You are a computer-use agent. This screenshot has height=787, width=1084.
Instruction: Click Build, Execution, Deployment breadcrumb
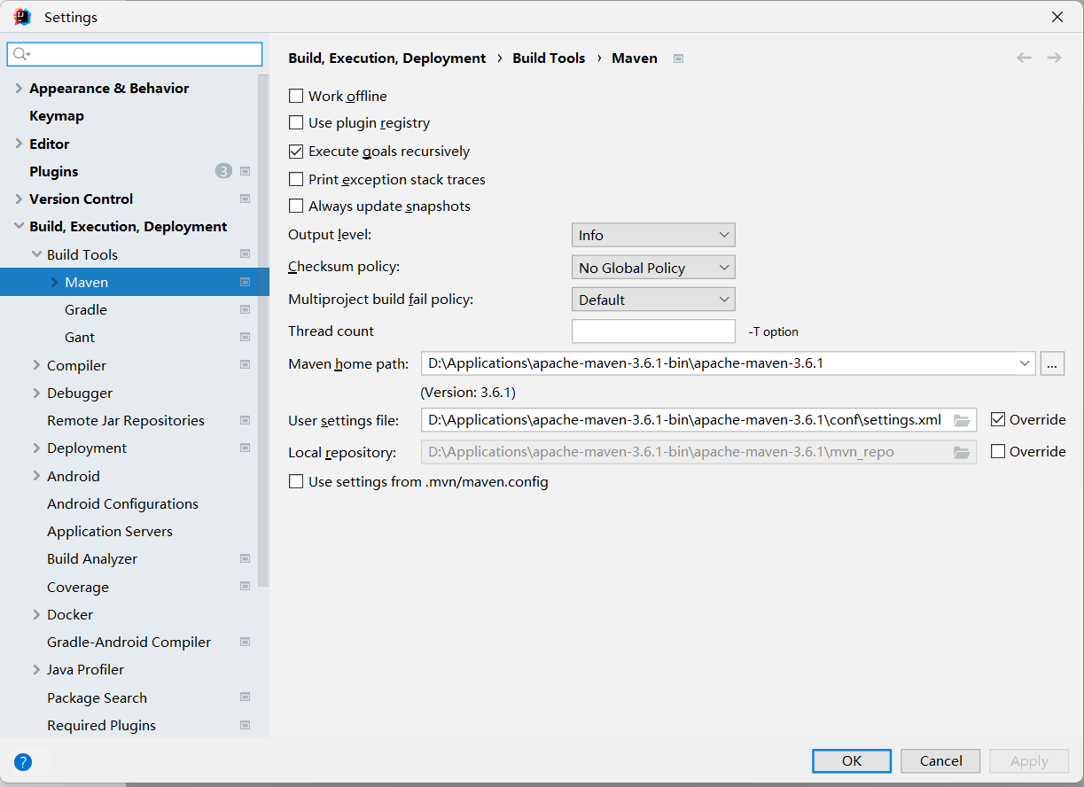pos(387,58)
